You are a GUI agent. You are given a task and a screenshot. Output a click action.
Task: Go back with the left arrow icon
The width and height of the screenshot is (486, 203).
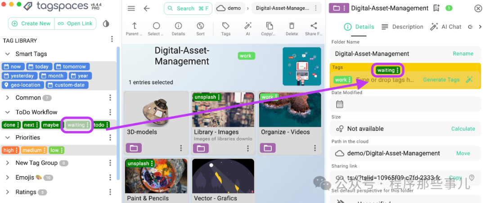pos(147,9)
